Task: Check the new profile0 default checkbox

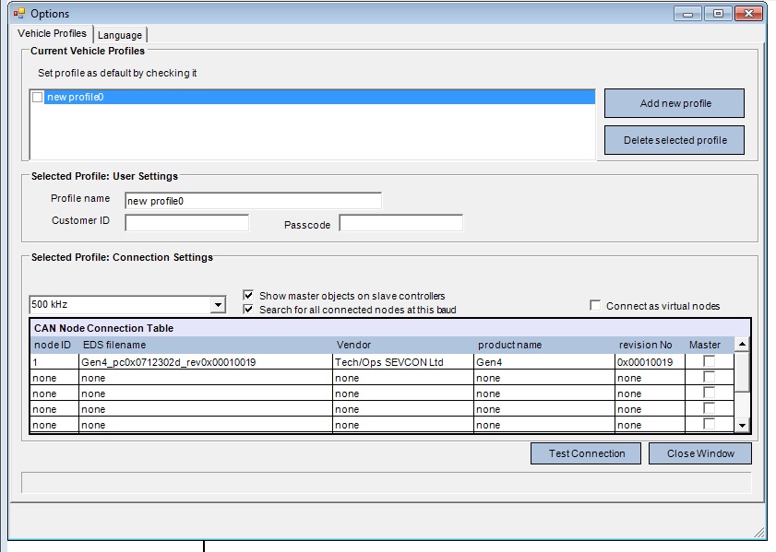Action: (x=37, y=97)
